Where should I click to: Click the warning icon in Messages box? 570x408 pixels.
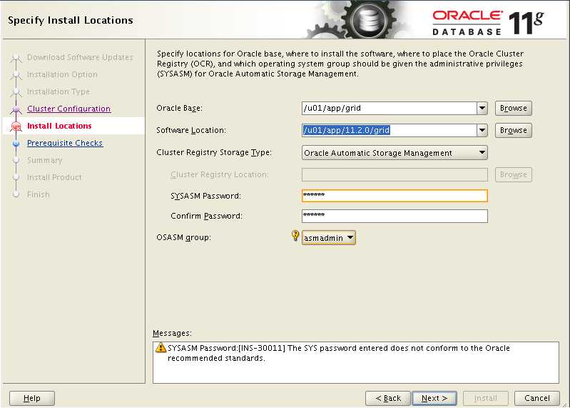[x=161, y=347]
